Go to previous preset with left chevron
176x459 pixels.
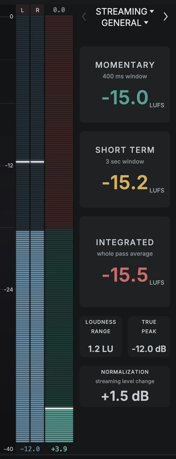84,17
